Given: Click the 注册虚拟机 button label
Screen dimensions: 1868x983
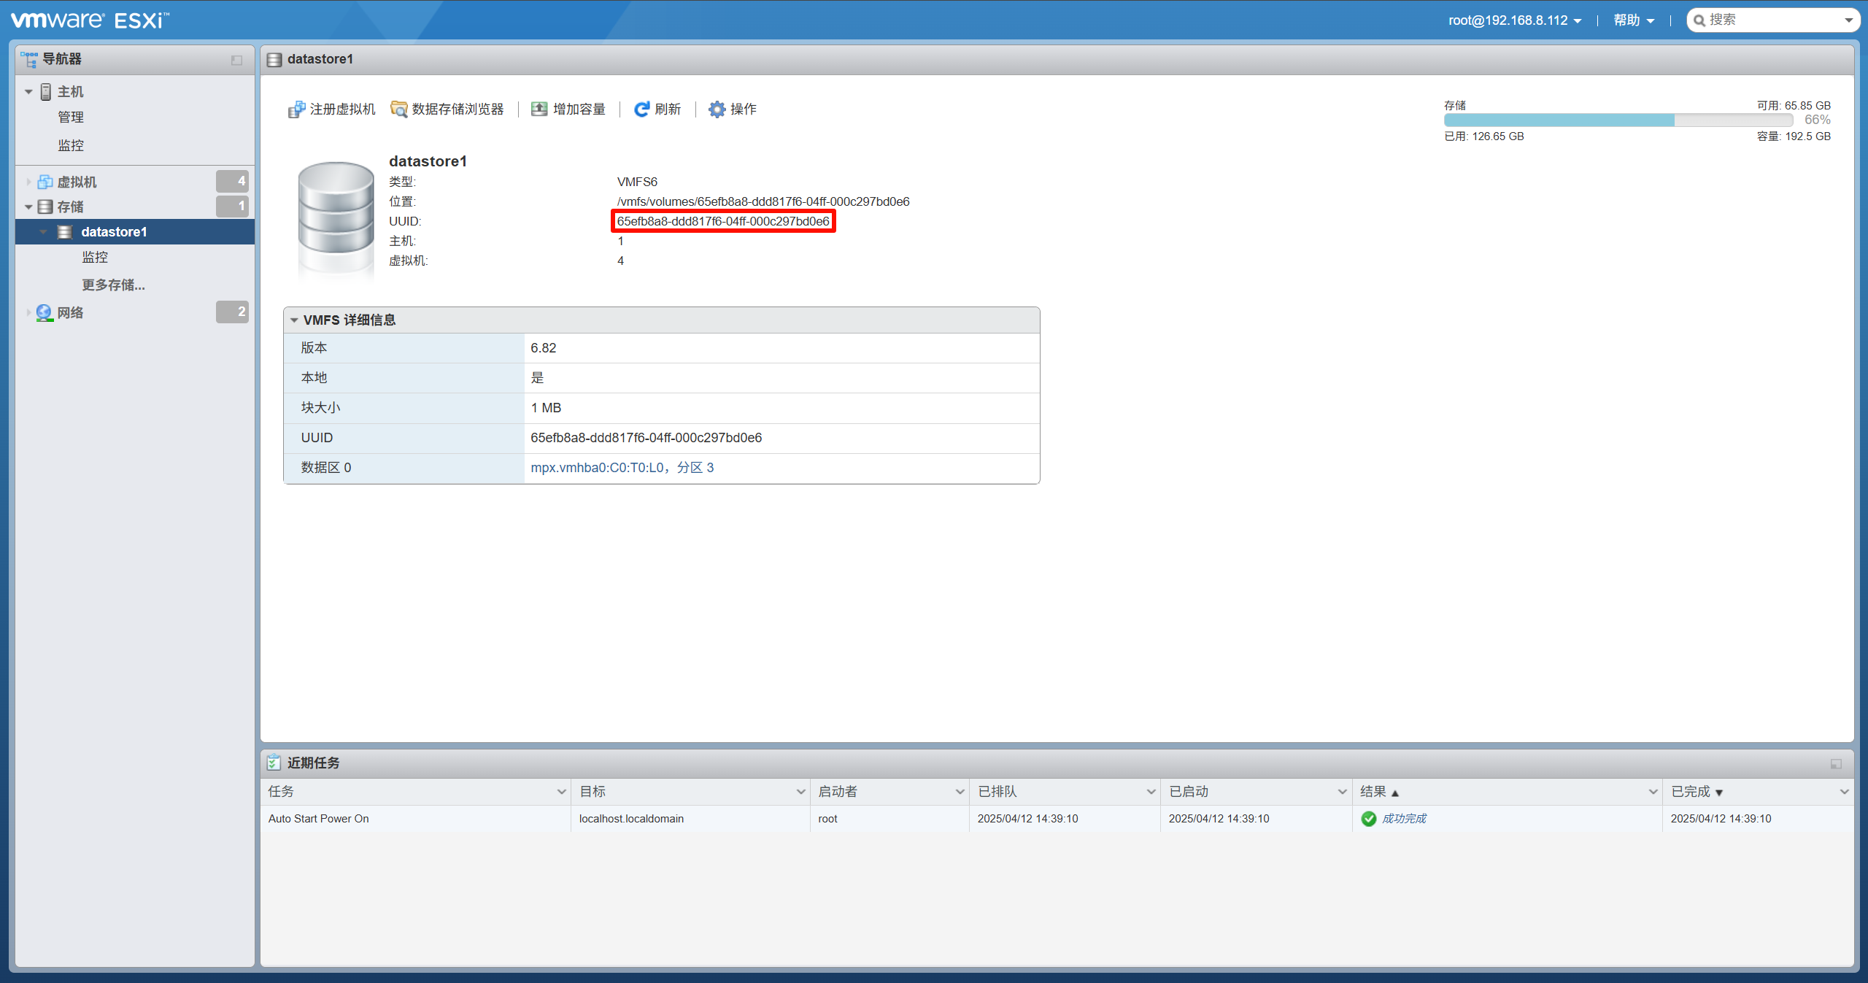Looking at the screenshot, I should [x=342, y=109].
